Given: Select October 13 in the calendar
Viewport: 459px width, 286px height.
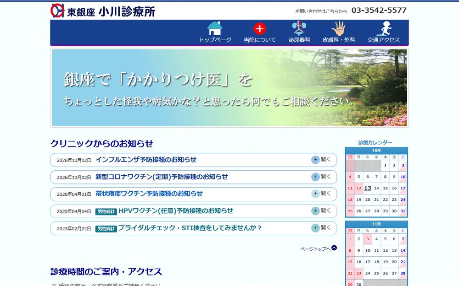Looking at the screenshot, I should (368, 188).
